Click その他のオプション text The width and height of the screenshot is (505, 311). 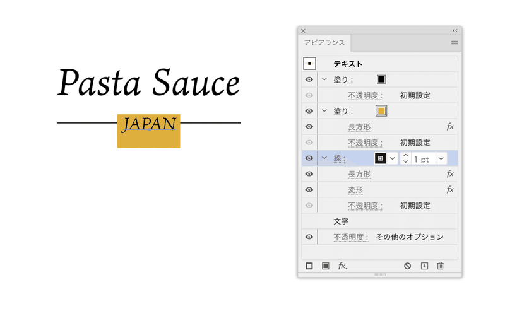coord(410,237)
